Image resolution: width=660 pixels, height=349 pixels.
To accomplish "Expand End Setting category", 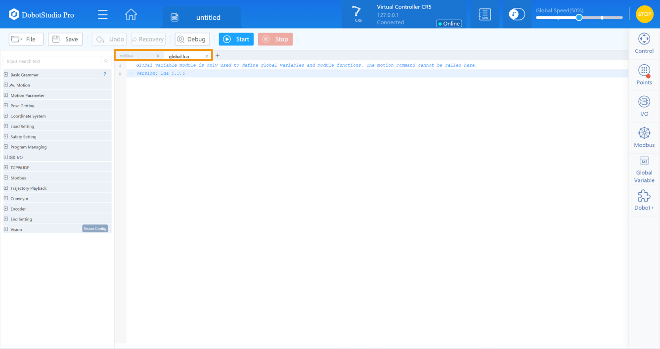I will click(x=6, y=219).
